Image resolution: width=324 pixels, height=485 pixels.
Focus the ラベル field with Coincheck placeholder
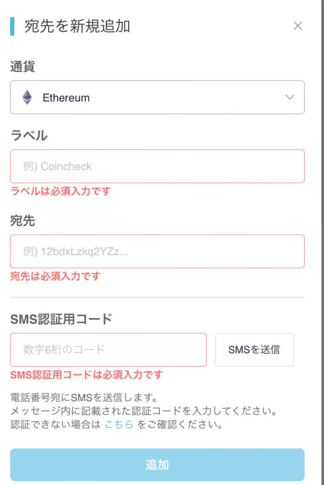[157, 166]
